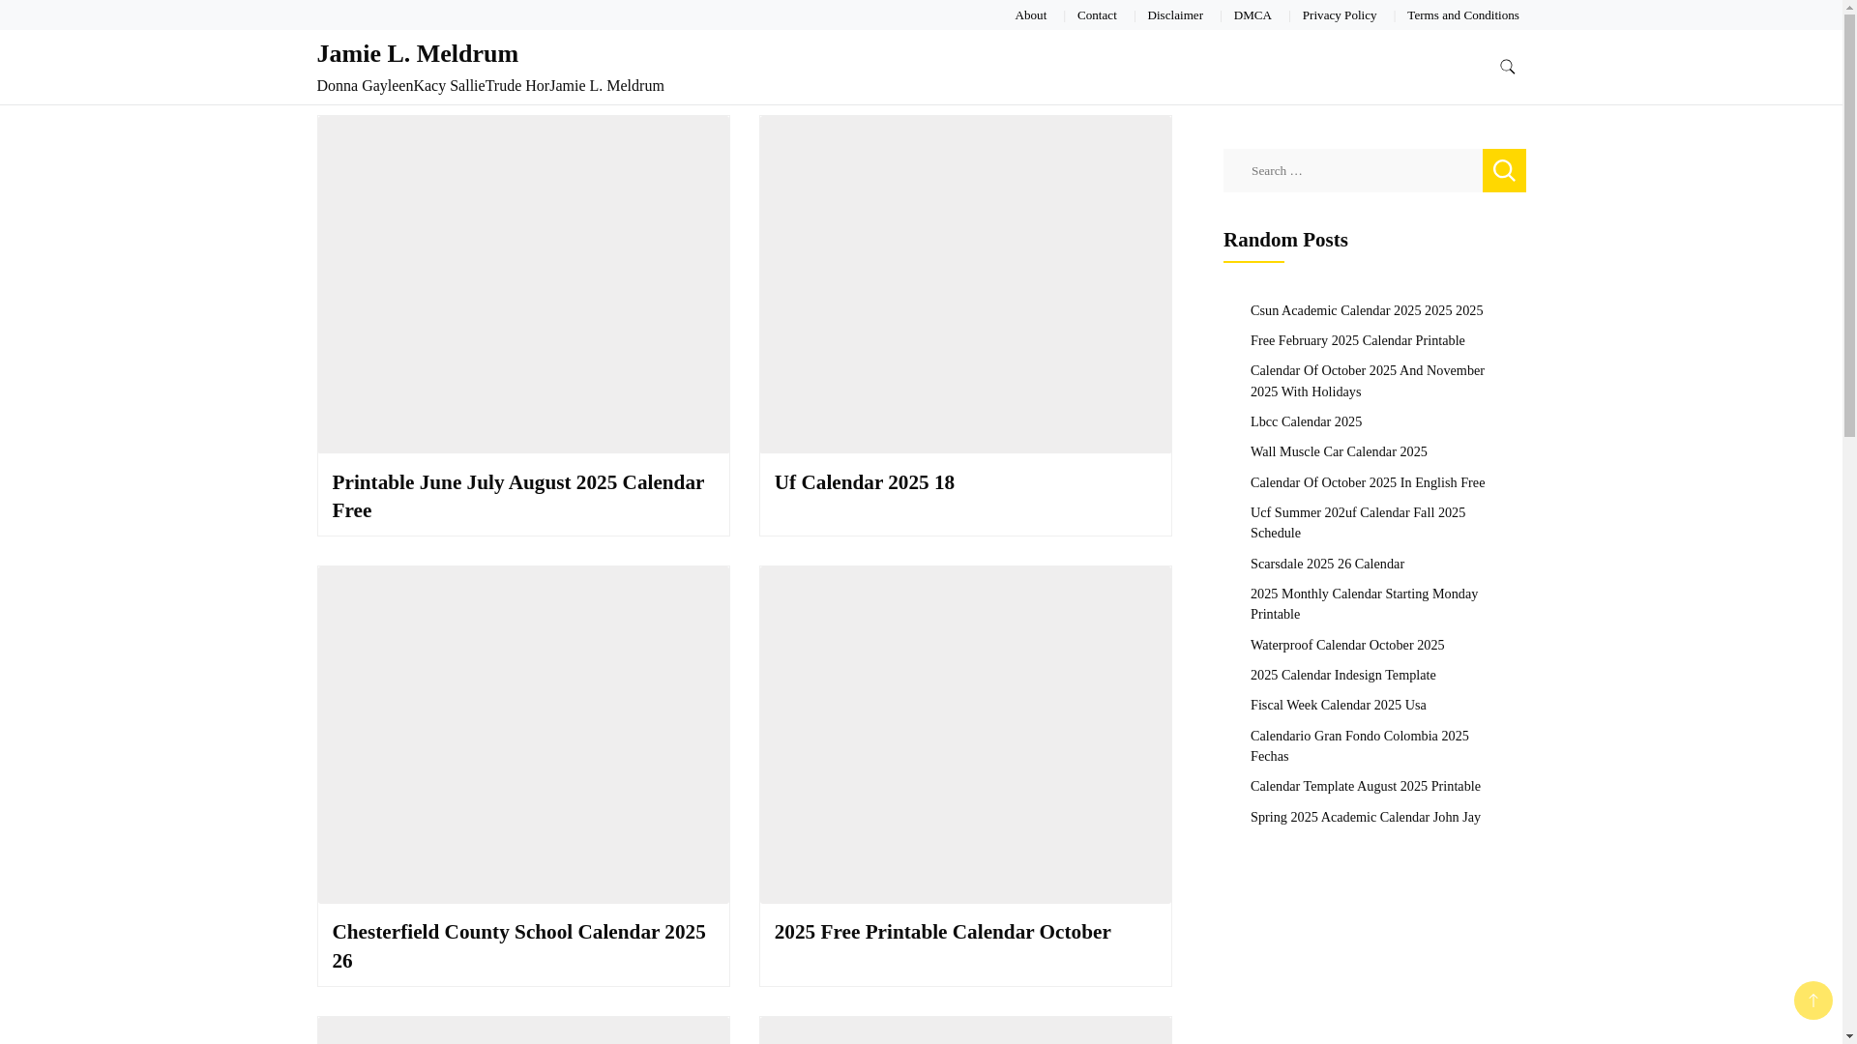Open Terms and Conditions menu item
The image size is (1857, 1044).
coord(1462,14)
